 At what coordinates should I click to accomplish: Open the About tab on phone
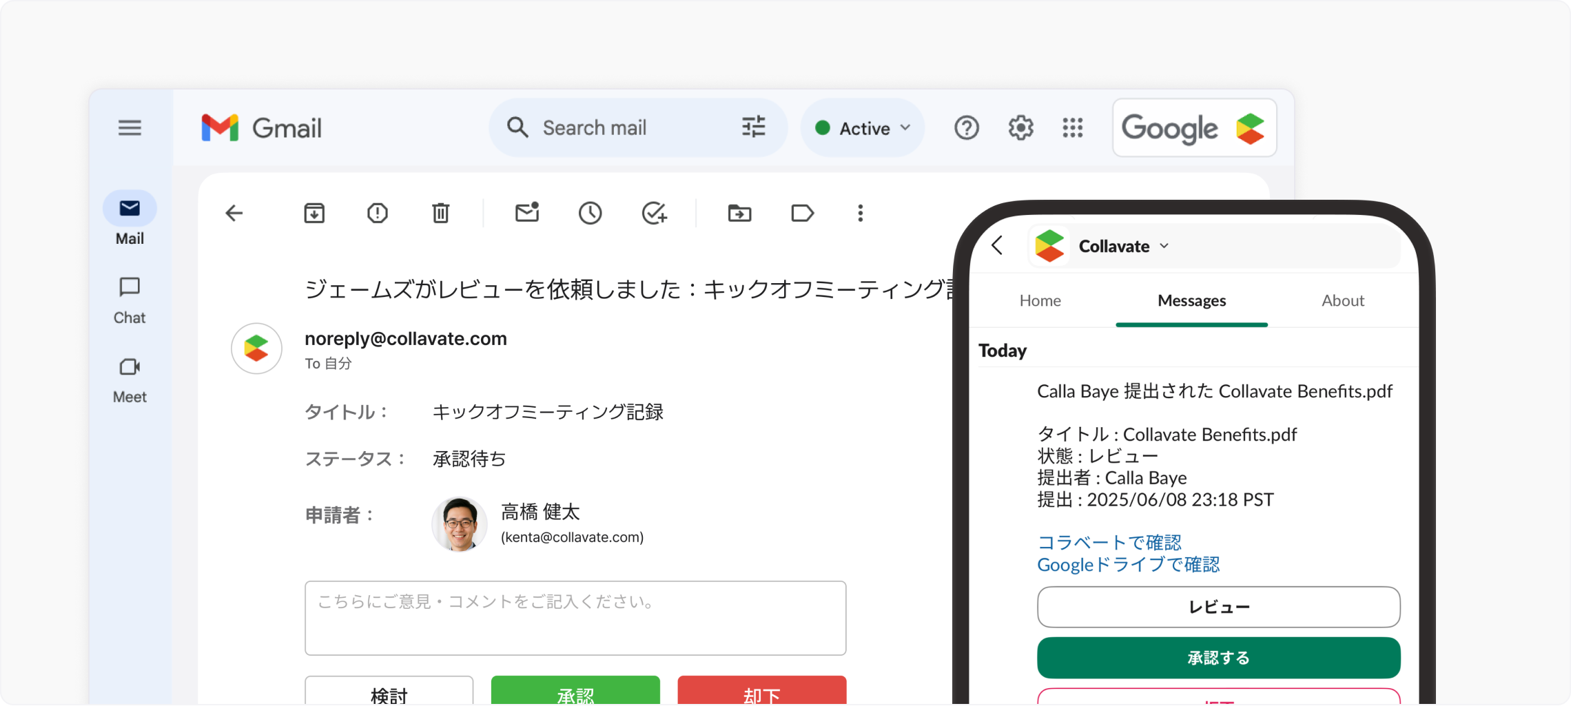pos(1343,301)
